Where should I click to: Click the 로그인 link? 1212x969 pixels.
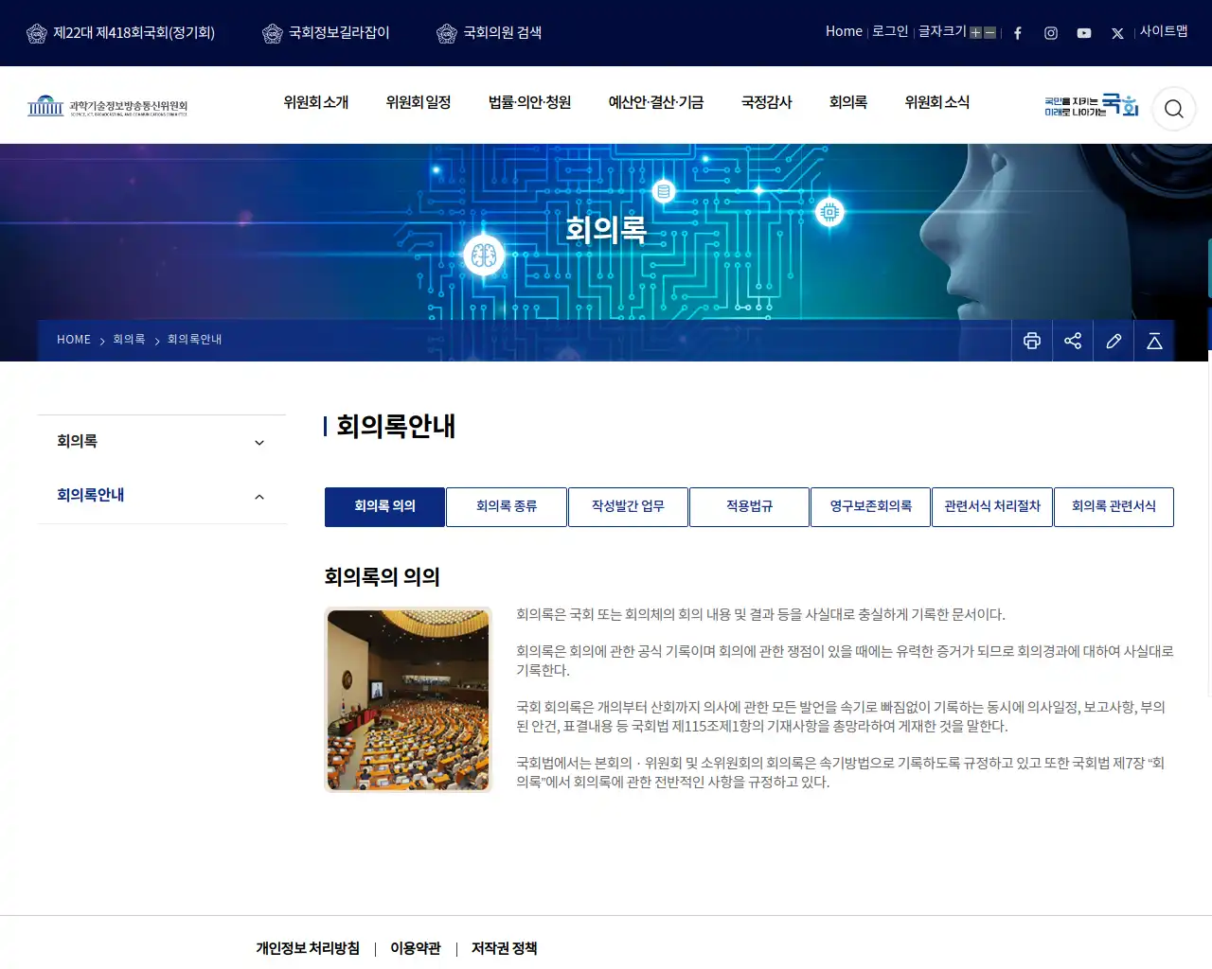(890, 31)
